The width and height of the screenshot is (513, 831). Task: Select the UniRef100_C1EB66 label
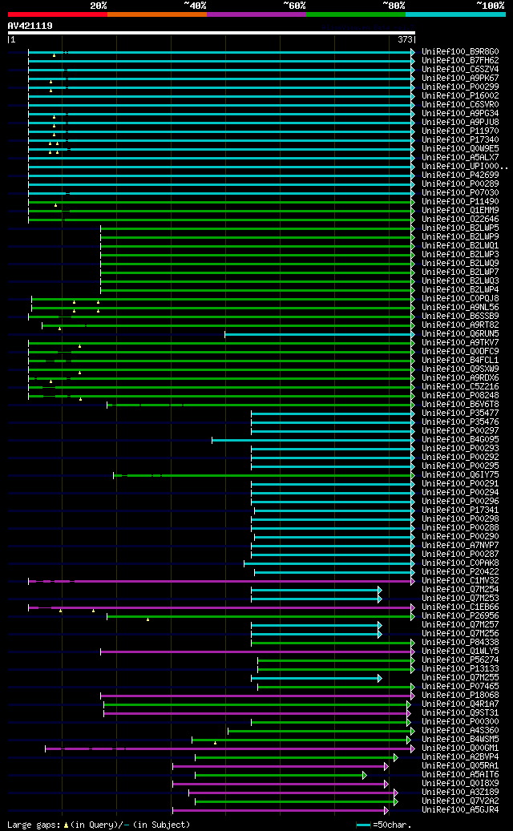(x=460, y=607)
